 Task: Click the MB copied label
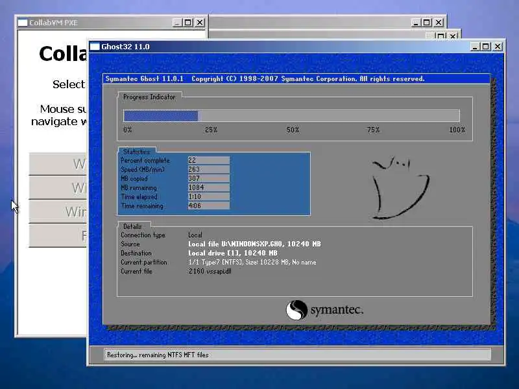[x=134, y=179]
